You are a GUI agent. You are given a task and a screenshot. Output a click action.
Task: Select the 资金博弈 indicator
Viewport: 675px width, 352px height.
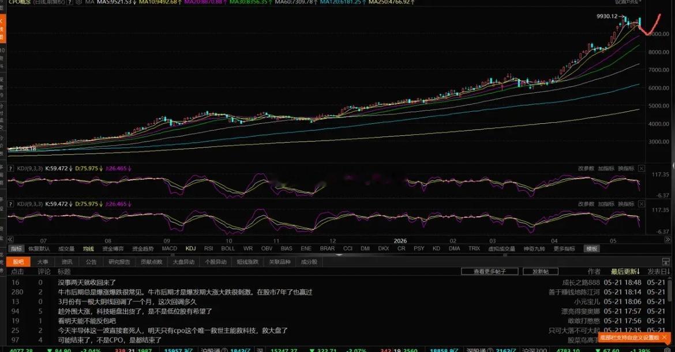pos(113,249)
